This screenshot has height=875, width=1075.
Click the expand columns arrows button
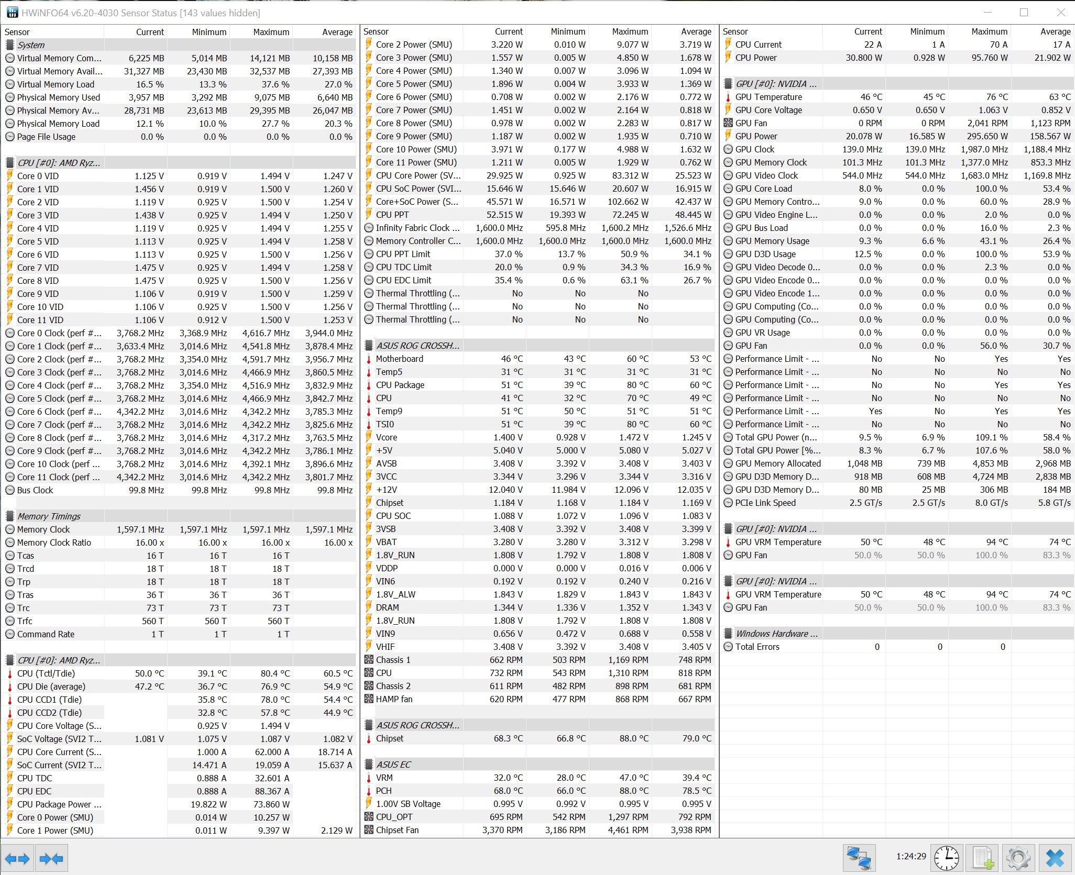tap(17, 859)
